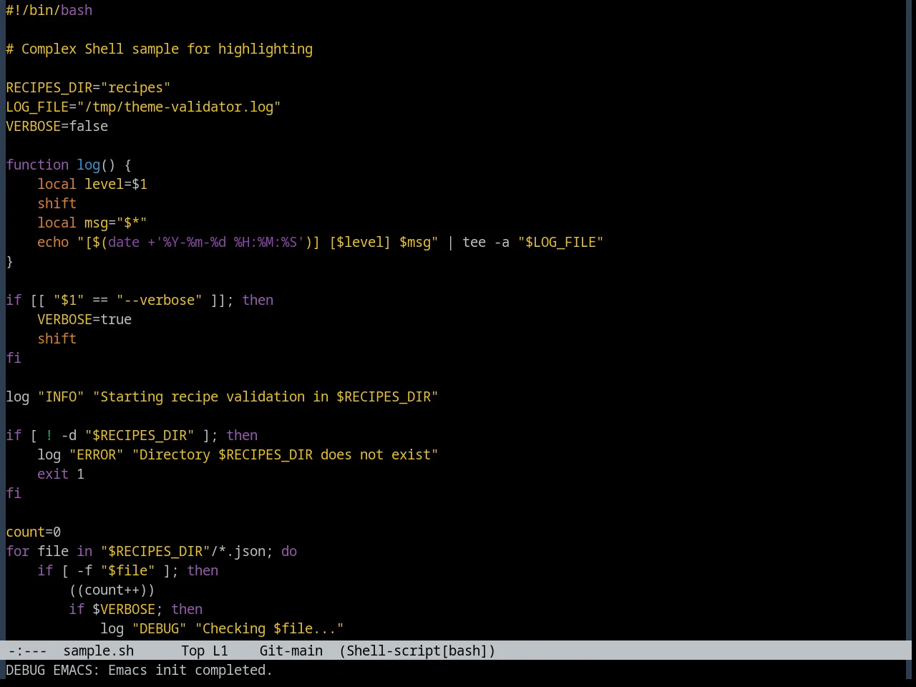Click the VERBOSE=true line
This screenshot has height=687, width=916.
coord(84,319)
